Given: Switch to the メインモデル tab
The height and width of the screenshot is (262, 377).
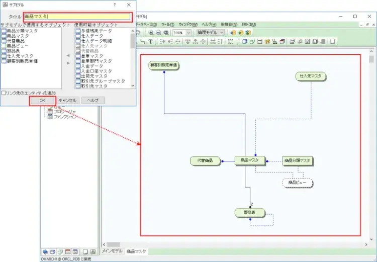Looking at the screenshot, I should tap(113, 251).
